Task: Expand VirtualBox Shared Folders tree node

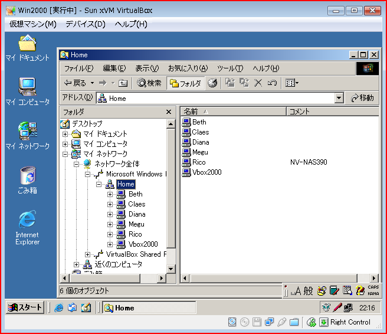Action: (x=88, y=254)
